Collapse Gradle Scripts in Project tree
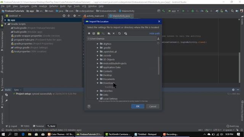The image size is (244, 137). click(x=5, y=24)
